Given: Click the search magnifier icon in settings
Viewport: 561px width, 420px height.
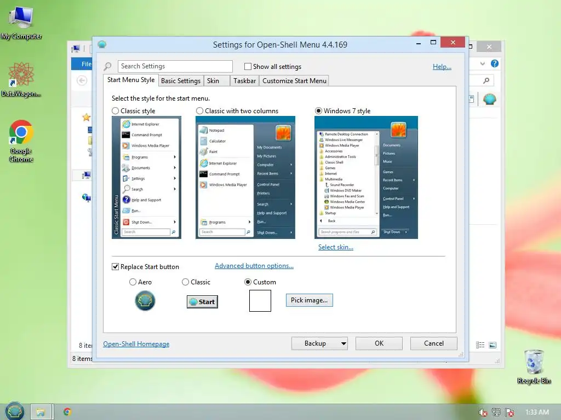Looking at the screenshot, I should (x=107, y=66).
